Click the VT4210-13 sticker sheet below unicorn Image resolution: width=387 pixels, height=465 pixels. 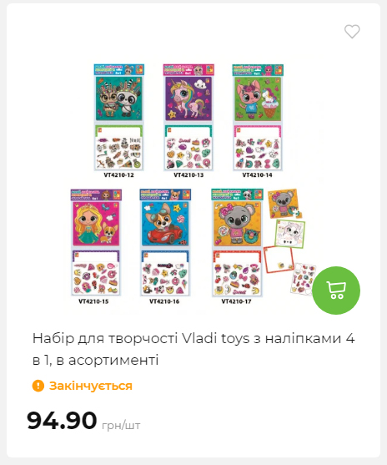188,148
